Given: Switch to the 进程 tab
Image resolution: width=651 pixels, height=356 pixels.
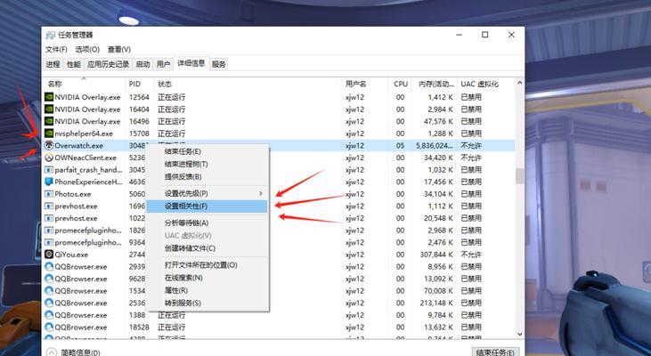Looking at the screenshot, I should [x=53, y=64].
